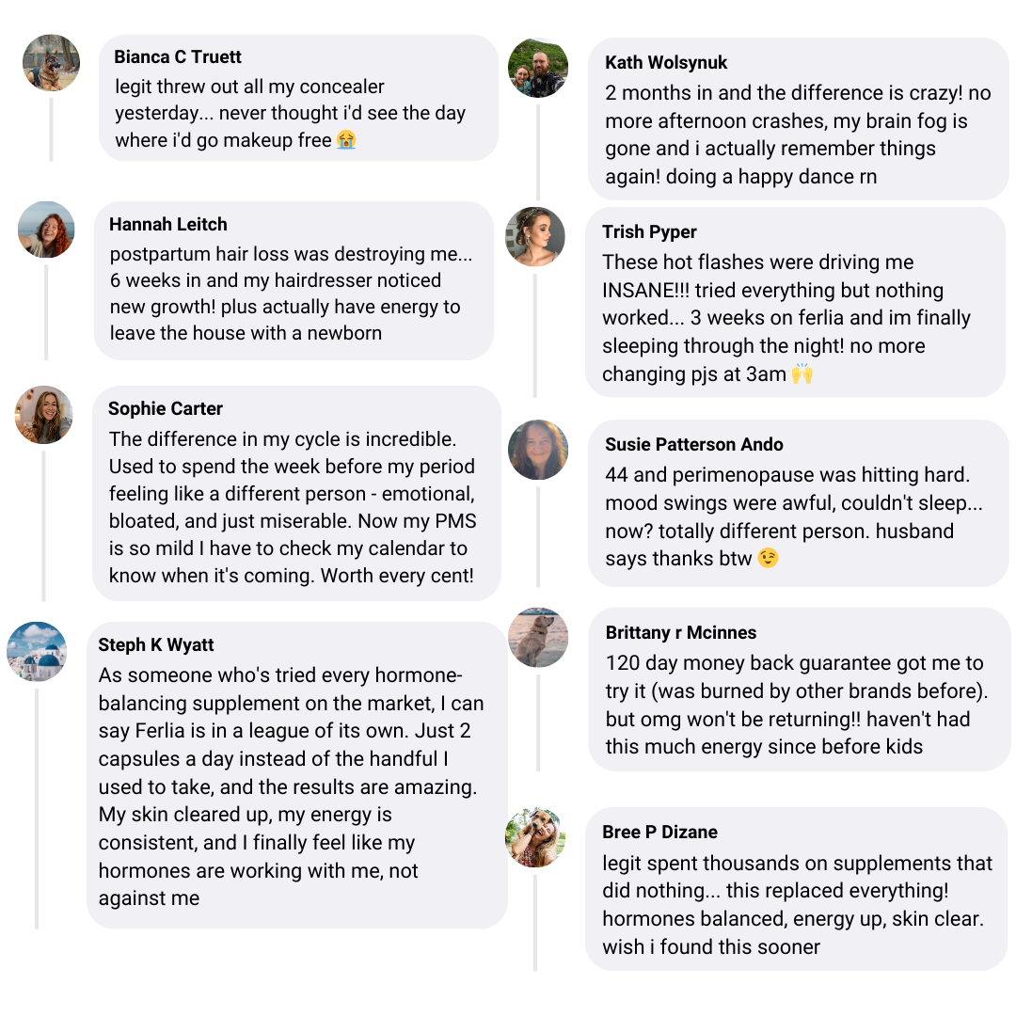Open Steph K Wyatt's blue dome avatar
This screenshot has width=1016, height=1016.
coord(37,651)
